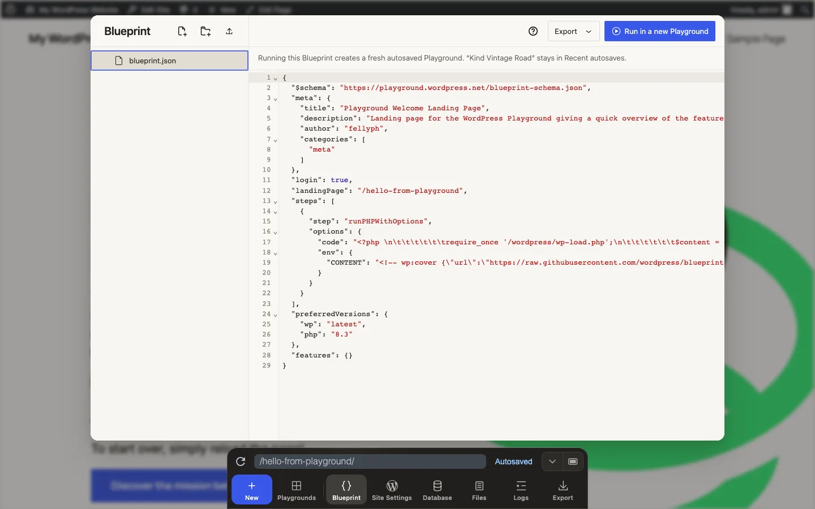Open the Database tab
This screenshot has width=815, height=509.
(x=437, y=490)
